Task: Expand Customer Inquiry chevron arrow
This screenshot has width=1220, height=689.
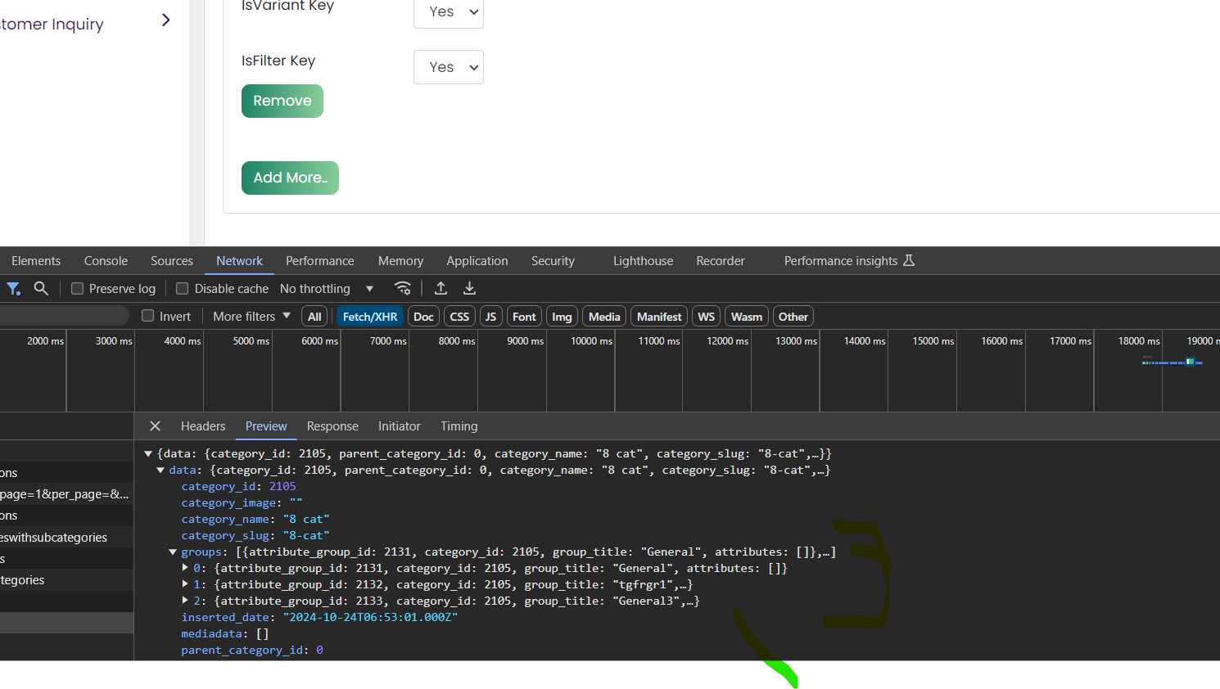Action: 166,20
